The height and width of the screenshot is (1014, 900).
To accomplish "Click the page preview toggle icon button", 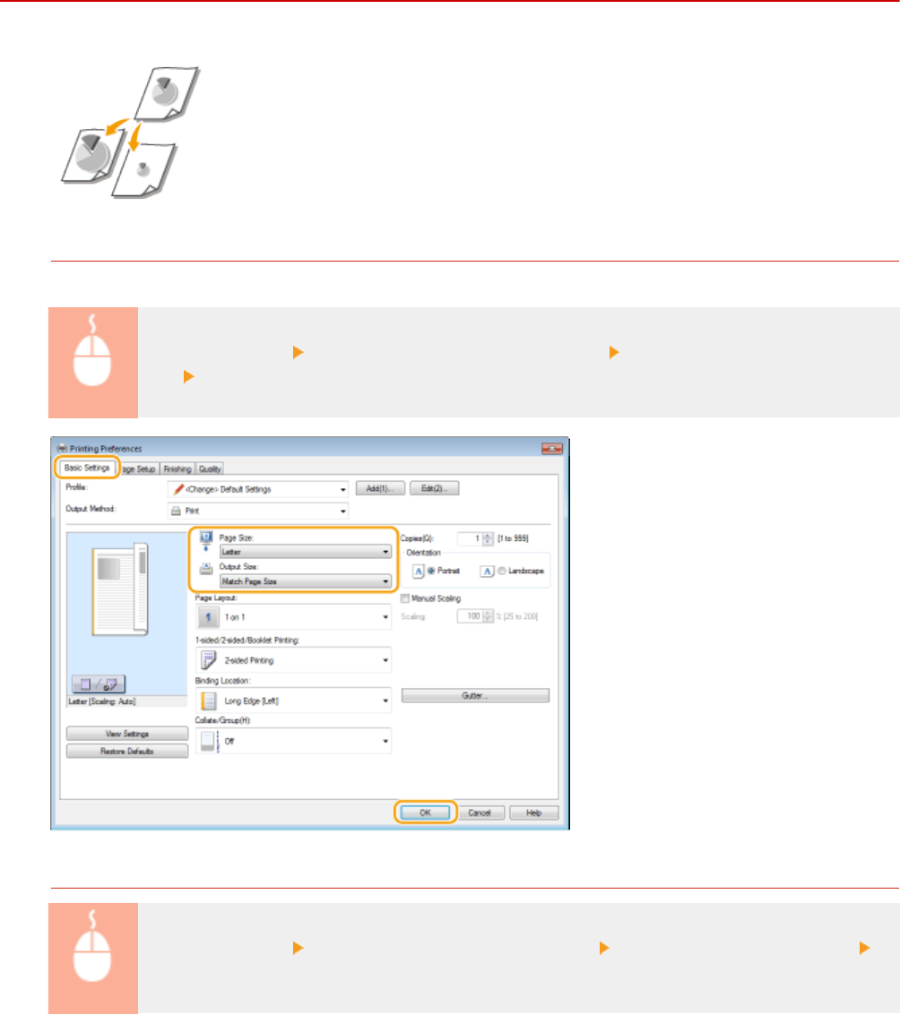I will point(99,683).
